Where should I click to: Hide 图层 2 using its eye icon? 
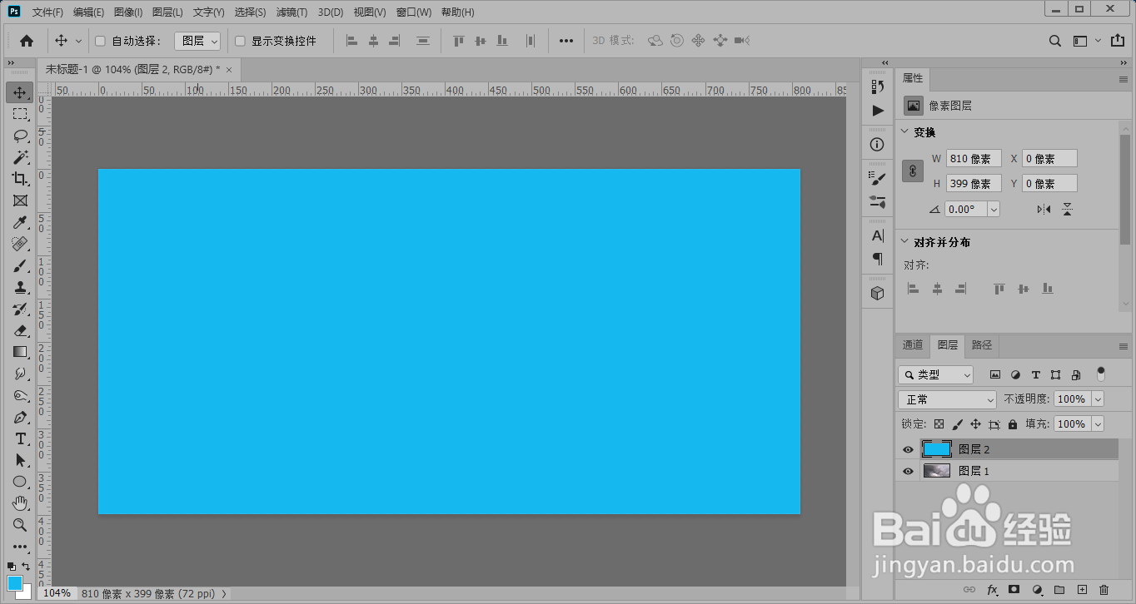pyautogui.click(x=909, y=449)
